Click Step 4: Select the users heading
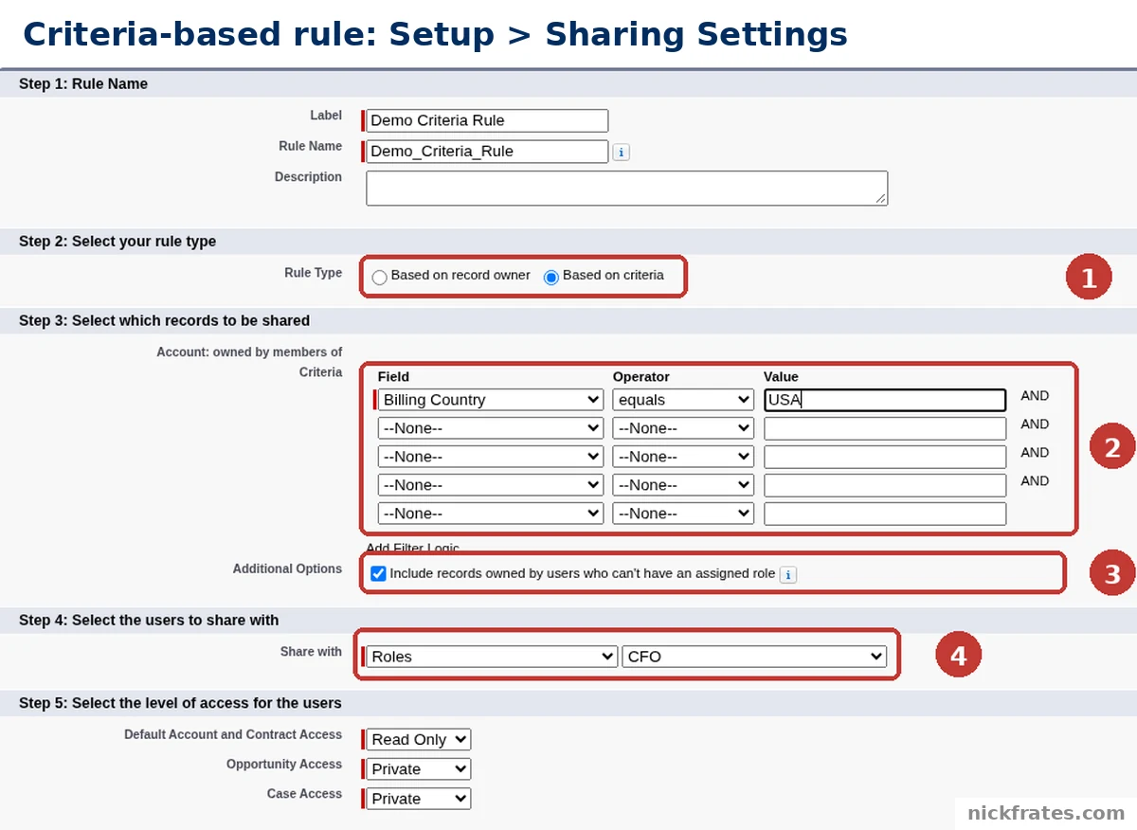Screen dimensions: 1137x830 (x=149, y=621)
